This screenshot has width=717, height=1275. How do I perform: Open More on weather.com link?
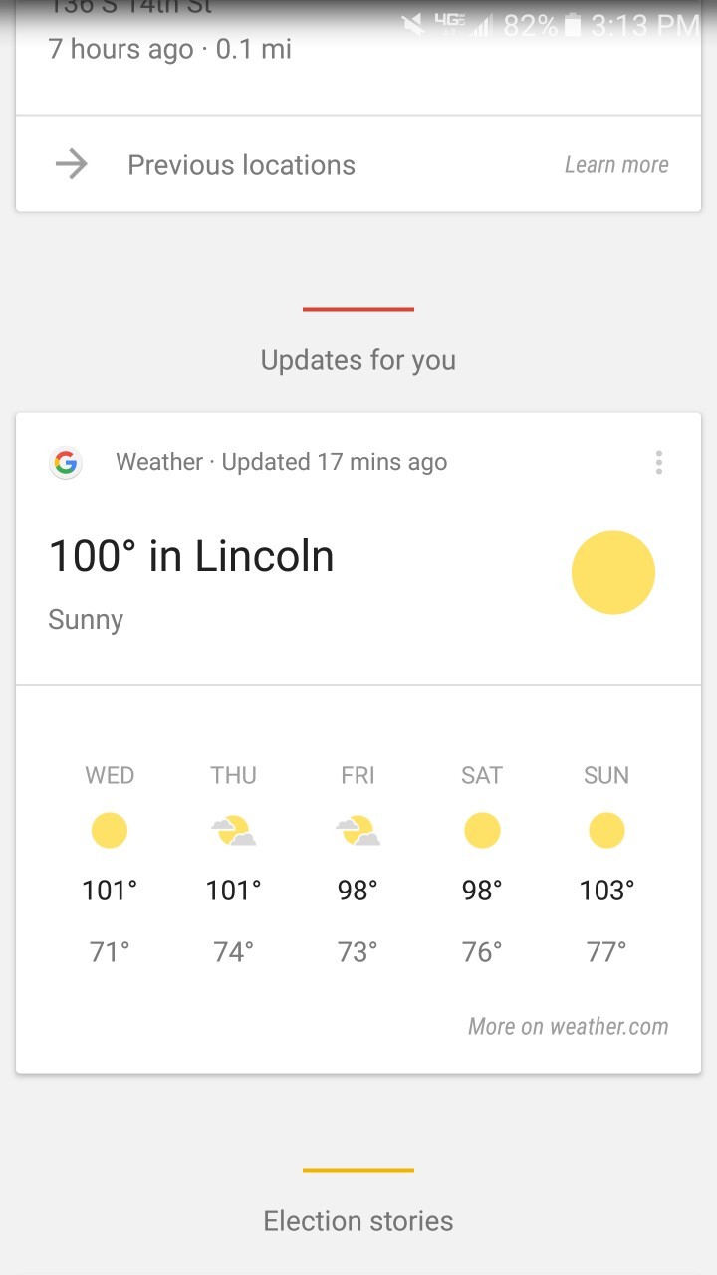[568, 1027]
